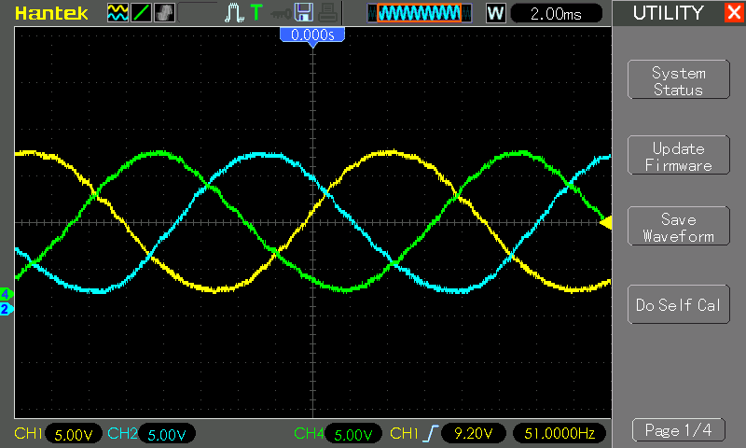
Task: Click the channel 4 ground marker
Action: point(6,294)
